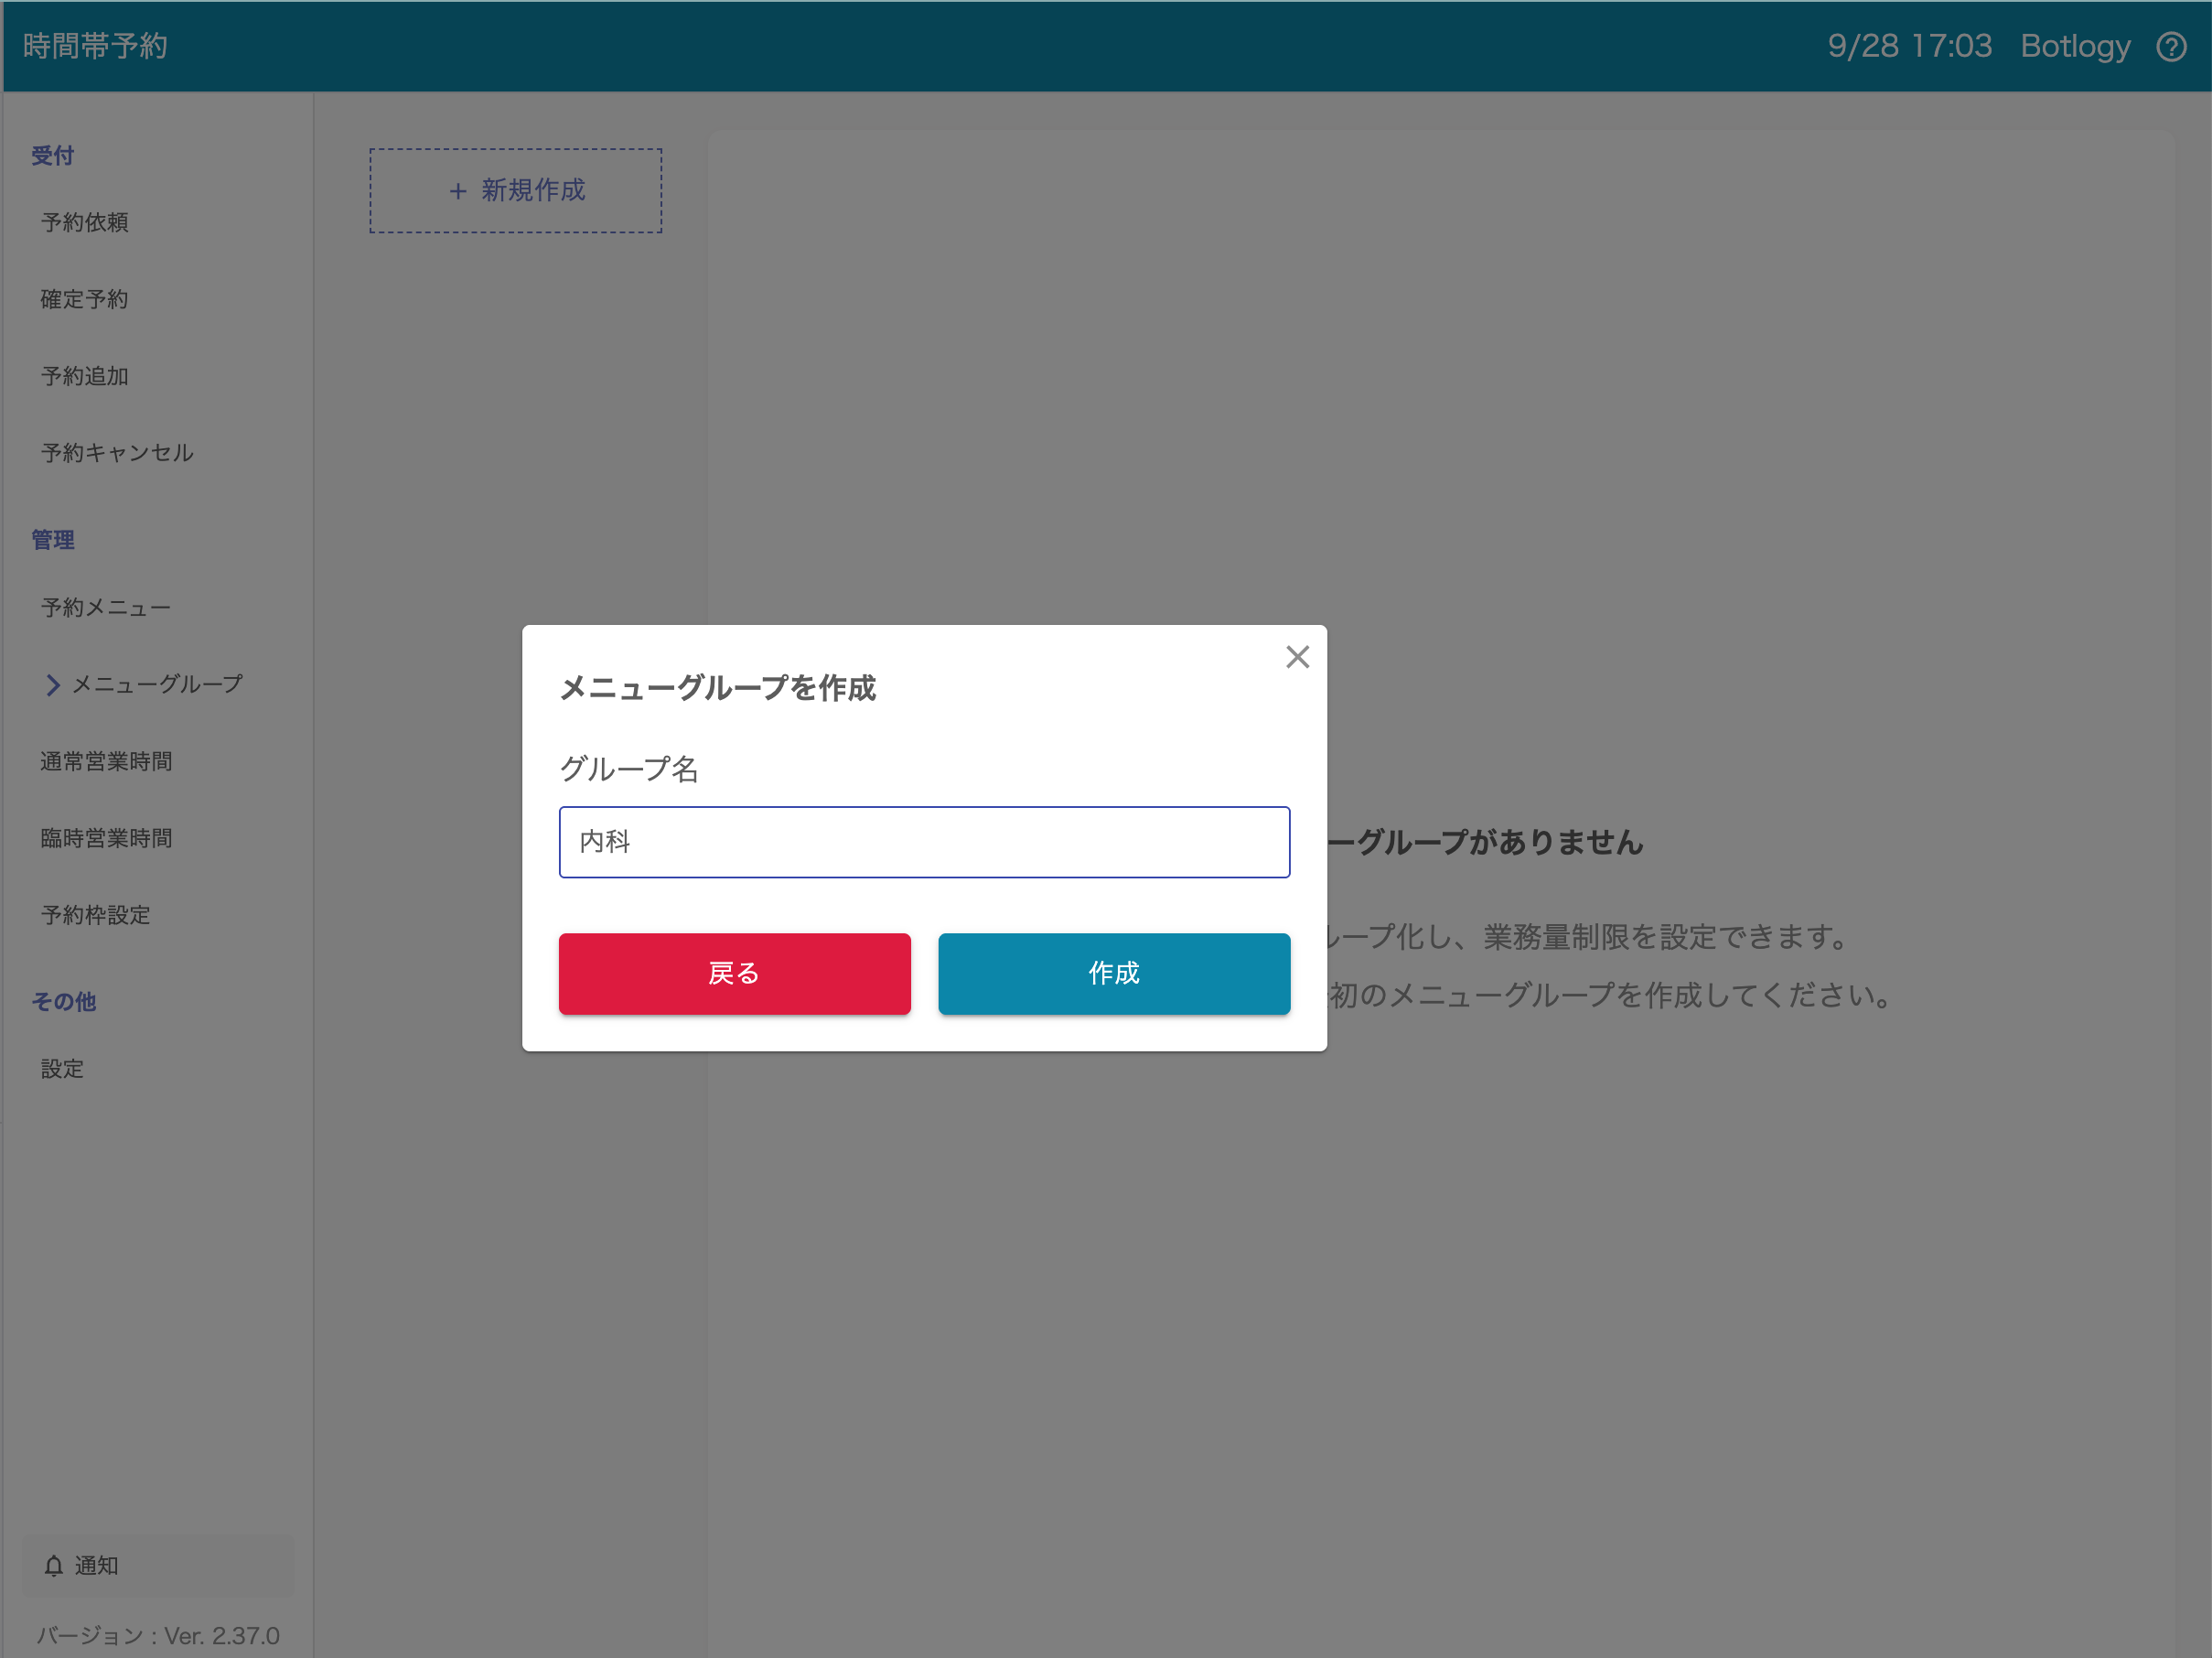
Task: Close the menu group creation dialog
Action: tap(1297, 657)
